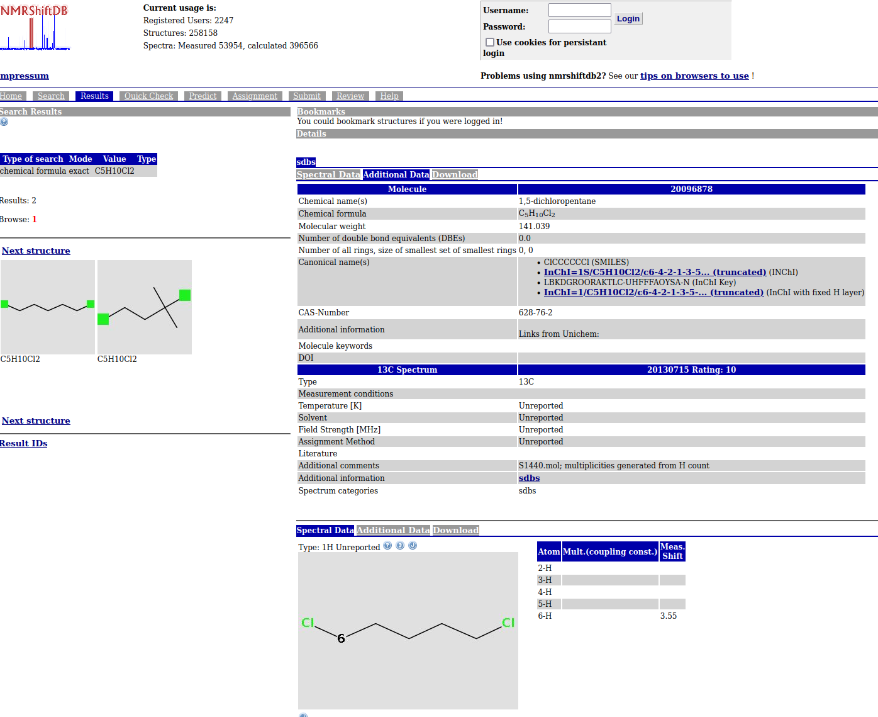878x717 pixels.
Task: Open the Quick Check tab
Action: [148, 96]
